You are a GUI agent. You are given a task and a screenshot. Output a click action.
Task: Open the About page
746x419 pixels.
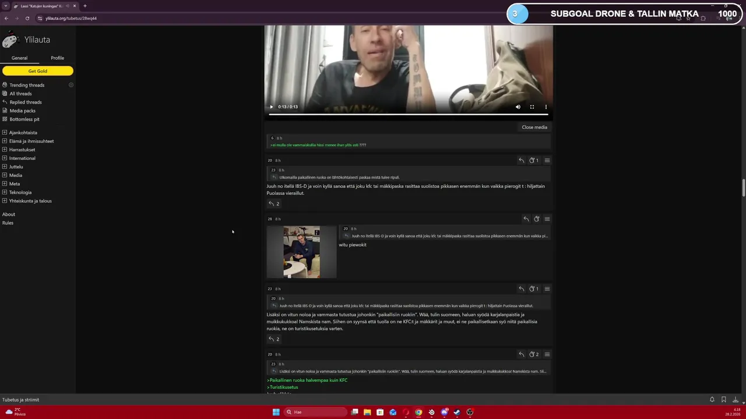pyautogui.click(x=9, y=214)
